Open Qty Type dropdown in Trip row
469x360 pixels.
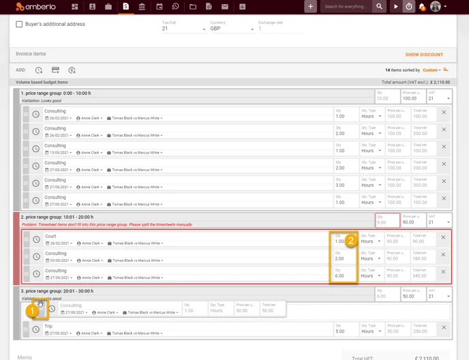[x=372, y=329]
